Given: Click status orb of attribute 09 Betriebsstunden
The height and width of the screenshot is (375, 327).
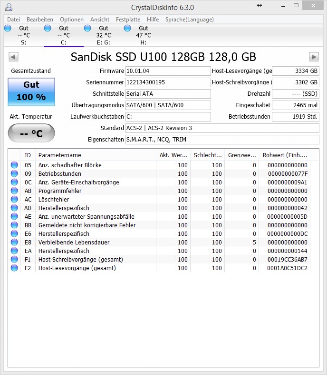Looking at the screenshot, I should coord(14,173).
